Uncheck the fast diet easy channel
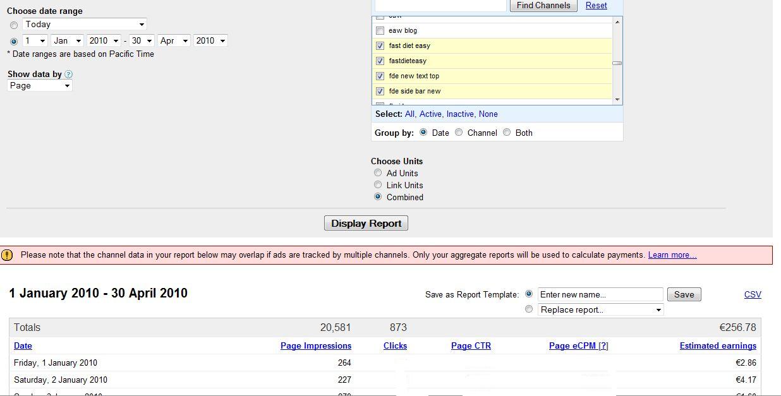781x396 pixels. 380,45
